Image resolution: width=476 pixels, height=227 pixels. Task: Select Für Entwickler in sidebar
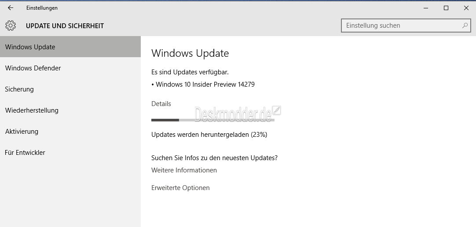(70, 152)
